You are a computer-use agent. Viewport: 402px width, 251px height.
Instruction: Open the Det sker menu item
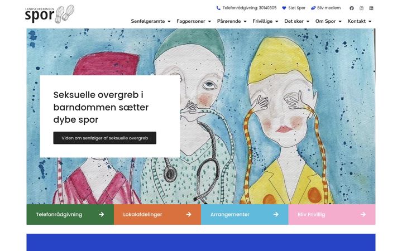[x=294, y=21]
